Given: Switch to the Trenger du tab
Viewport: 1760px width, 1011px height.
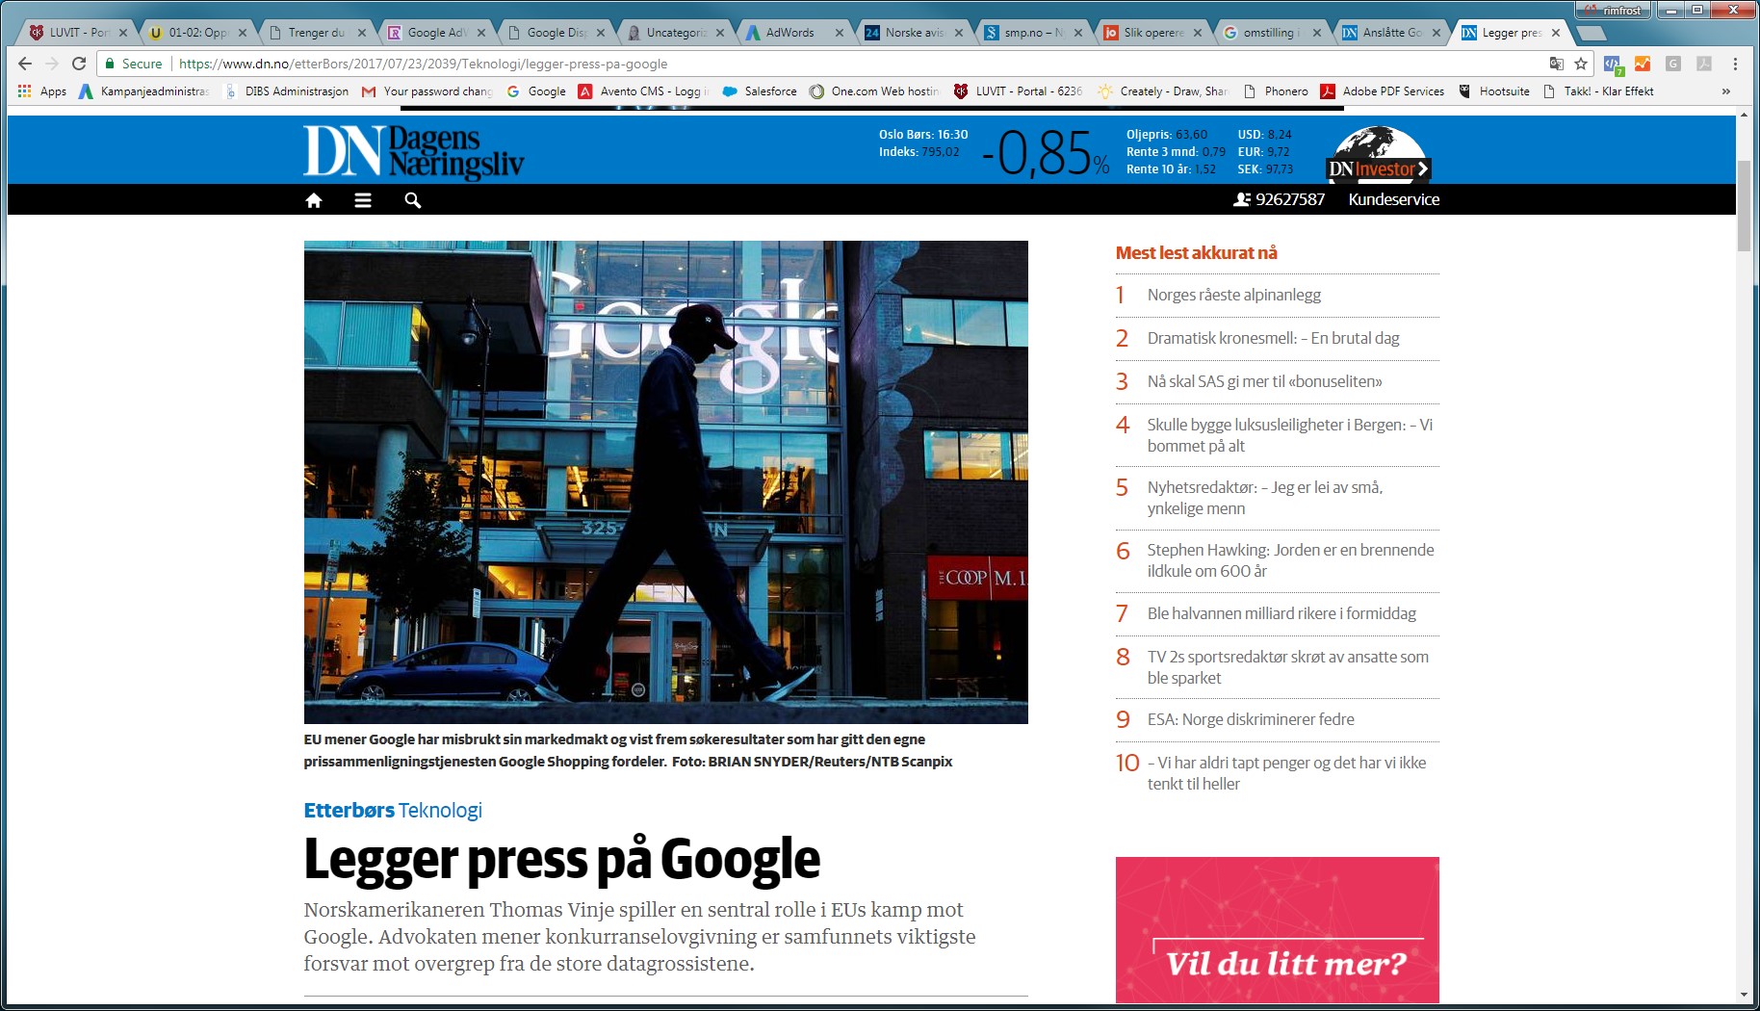Looking at the screenshot, I should point(316,33).
